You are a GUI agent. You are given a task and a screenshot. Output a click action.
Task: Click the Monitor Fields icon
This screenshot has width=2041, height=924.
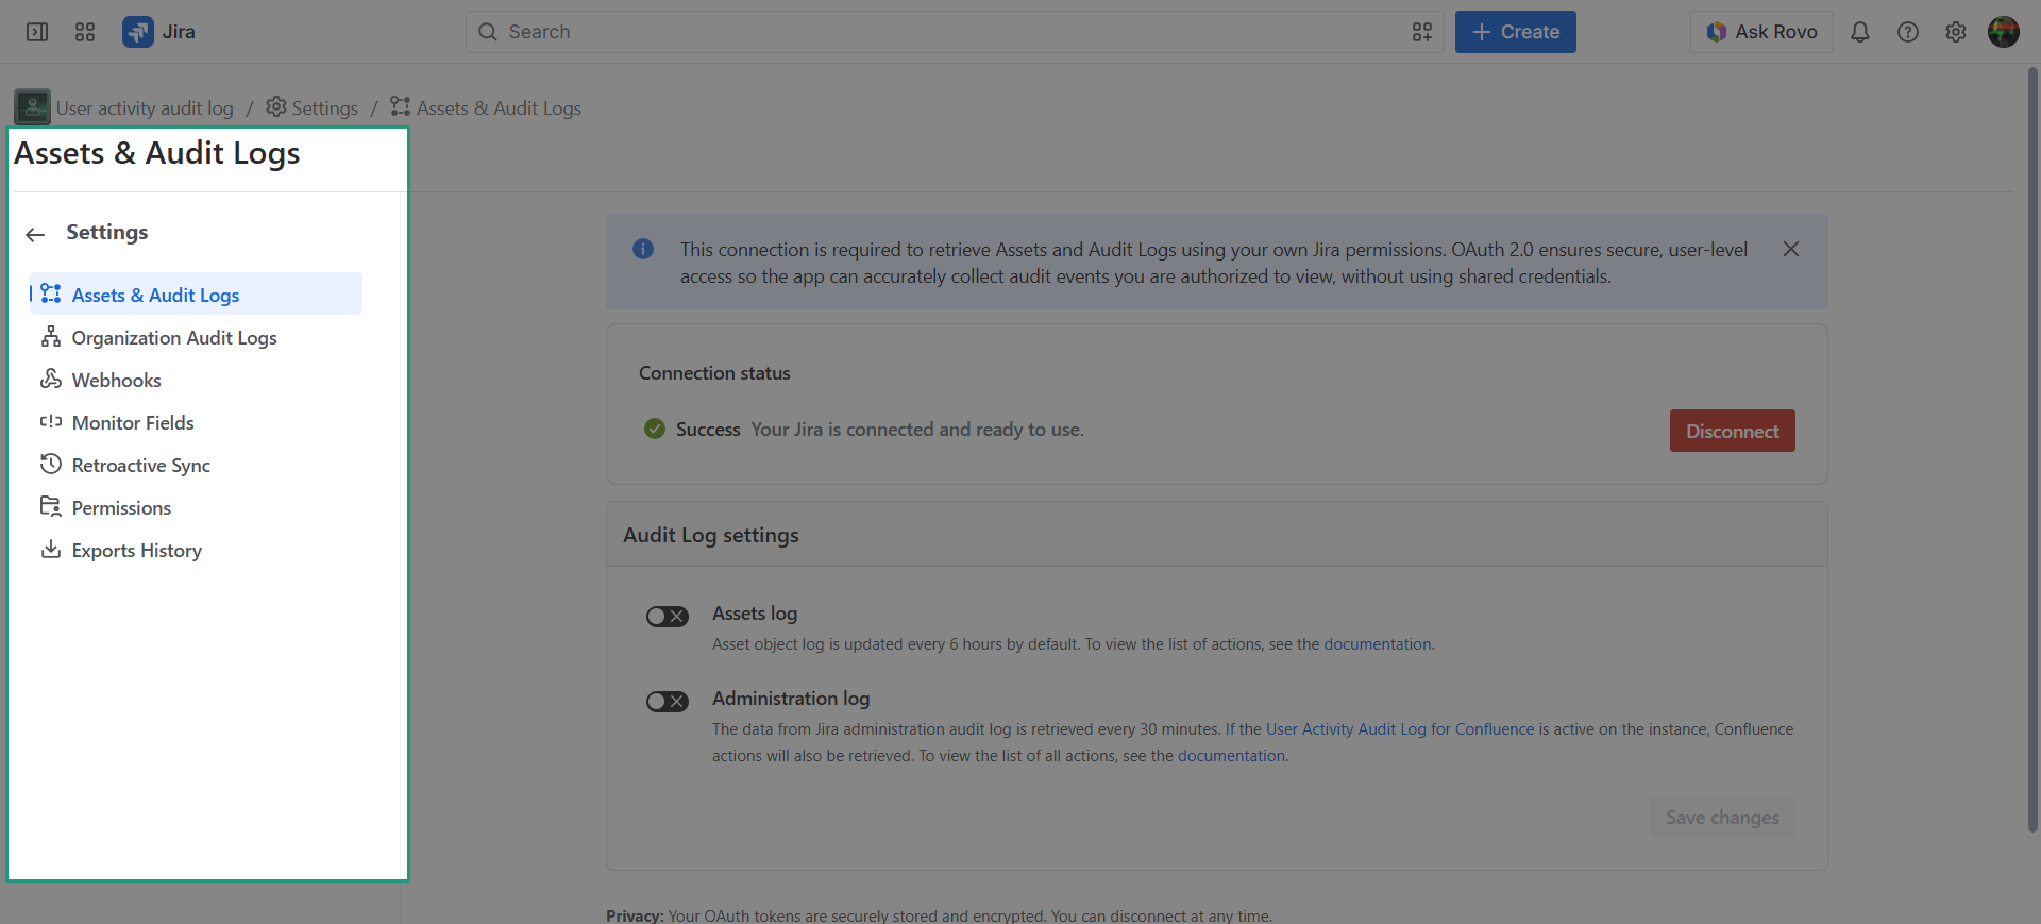point(50,422)
